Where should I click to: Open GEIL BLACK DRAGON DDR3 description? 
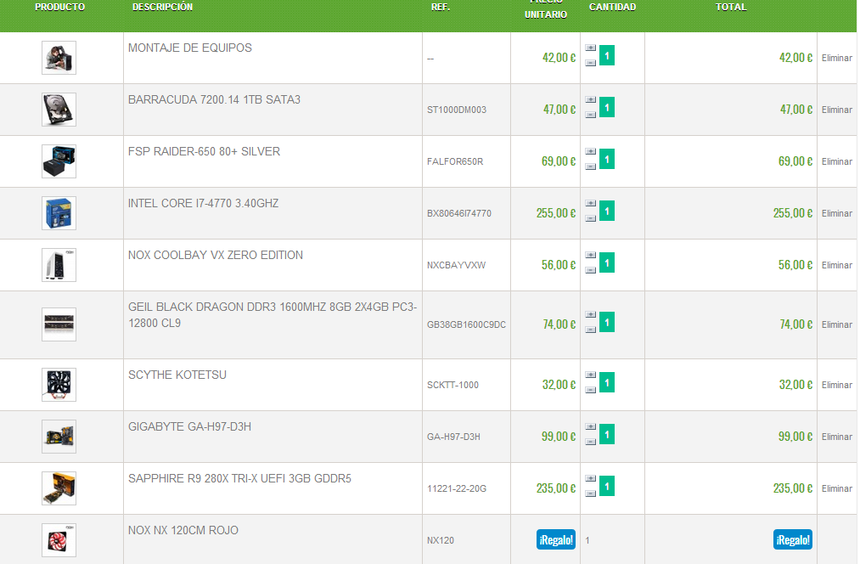click(x=273, y=315)
